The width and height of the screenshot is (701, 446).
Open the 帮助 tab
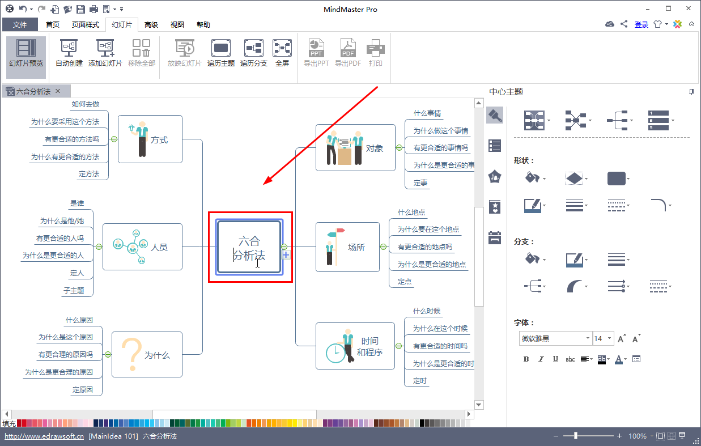pyautogui.click(x=203, y=24)
